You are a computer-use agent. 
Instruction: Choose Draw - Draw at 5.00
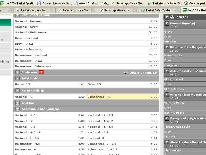click(86, 44)
